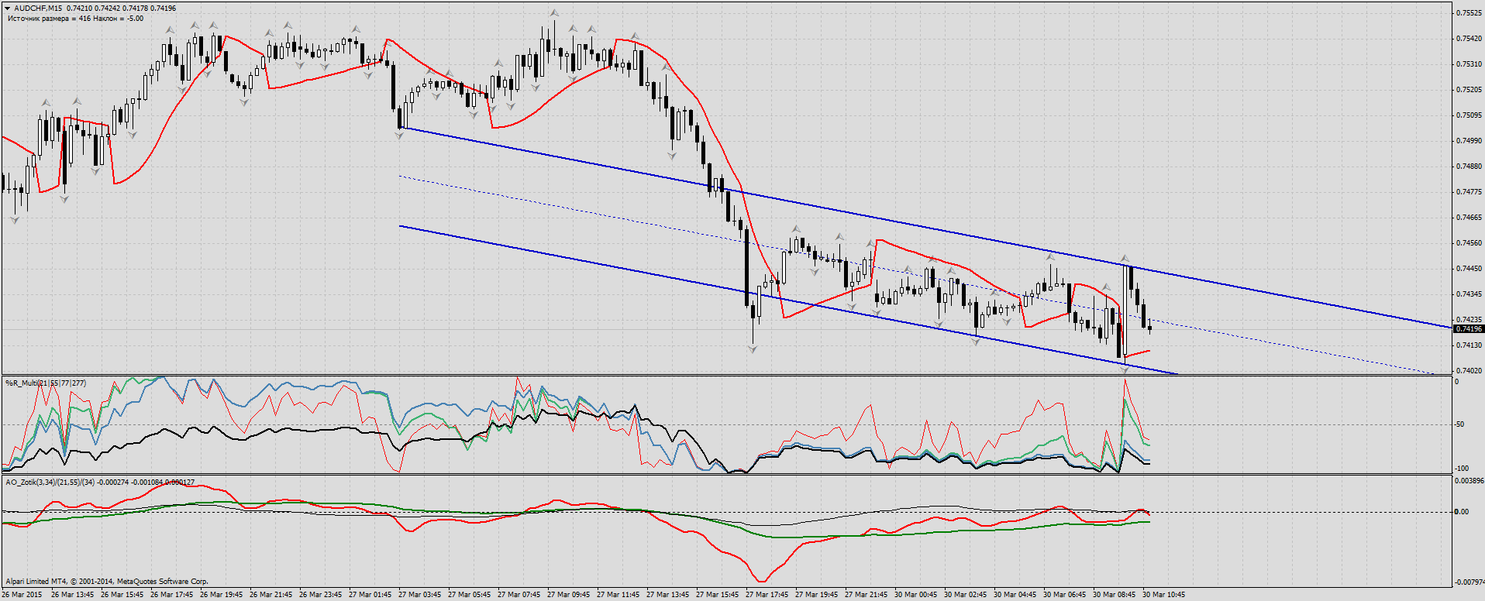This screenshot has height=601, width=1485.
Task: Select the upper blue channel trendline
Action: 925,228
